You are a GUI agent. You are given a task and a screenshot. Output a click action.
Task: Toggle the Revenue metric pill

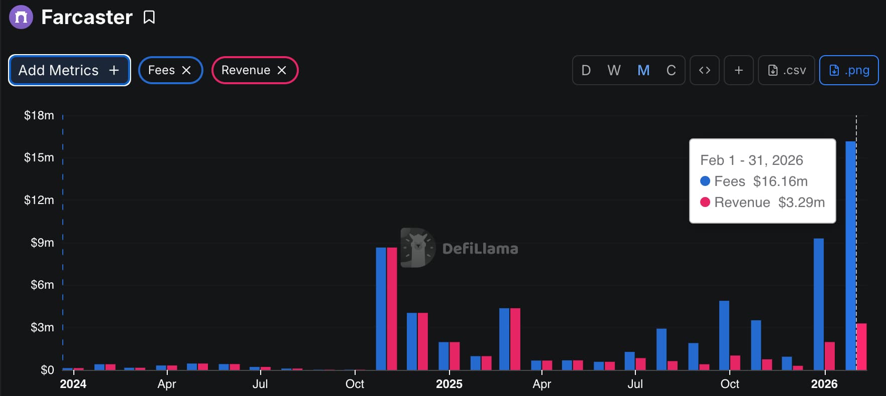tap(246, 70)
